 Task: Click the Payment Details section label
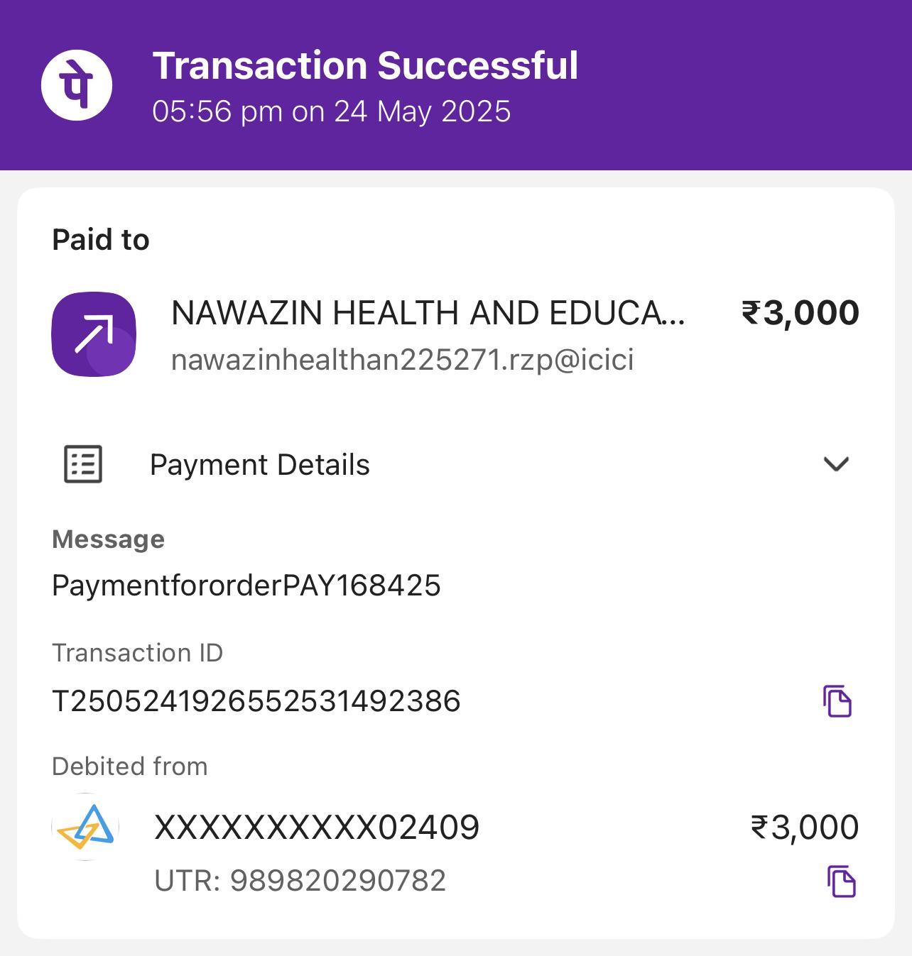point(260,465)
